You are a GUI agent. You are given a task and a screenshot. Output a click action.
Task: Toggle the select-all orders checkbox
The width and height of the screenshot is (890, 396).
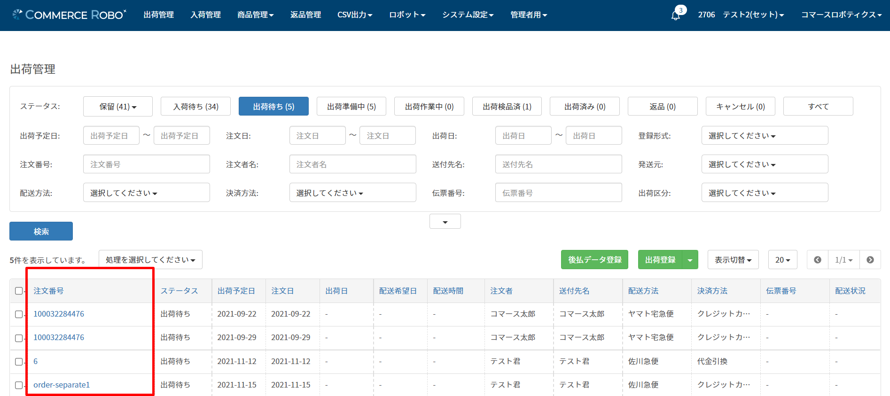[19, 291]
